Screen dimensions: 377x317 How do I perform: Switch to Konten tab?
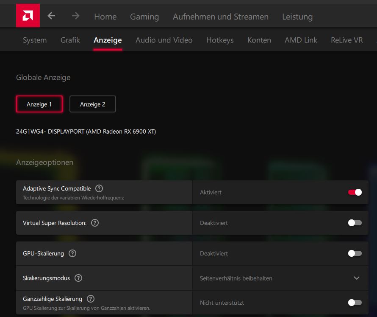pos(259,40)
